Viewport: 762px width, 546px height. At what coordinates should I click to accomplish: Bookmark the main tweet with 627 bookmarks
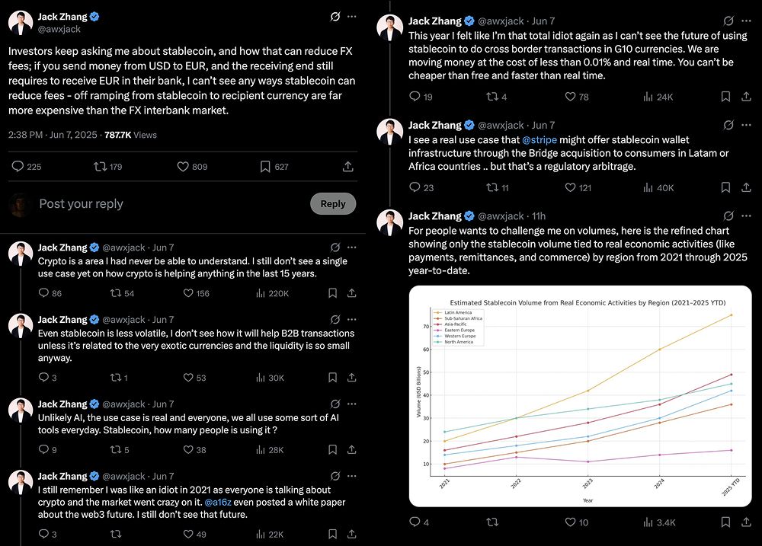click(265, 166)
